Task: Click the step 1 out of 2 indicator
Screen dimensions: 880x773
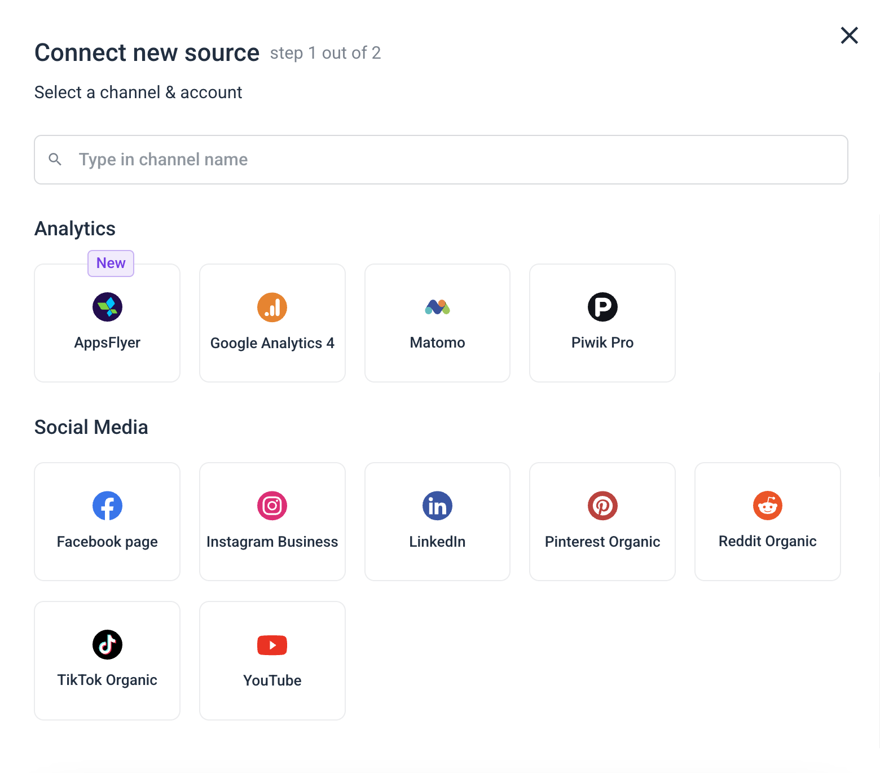Action: [x=325, y=52]
